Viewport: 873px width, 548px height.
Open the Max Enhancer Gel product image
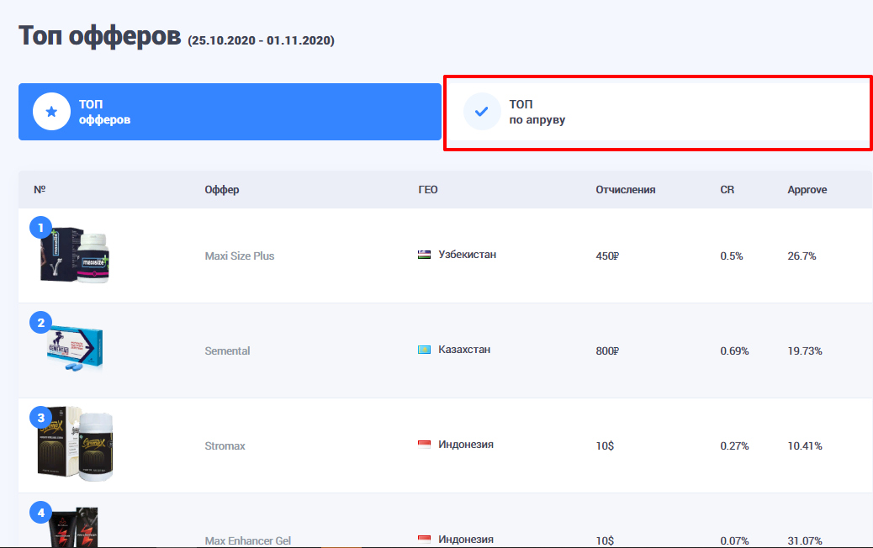coord(73,526)
